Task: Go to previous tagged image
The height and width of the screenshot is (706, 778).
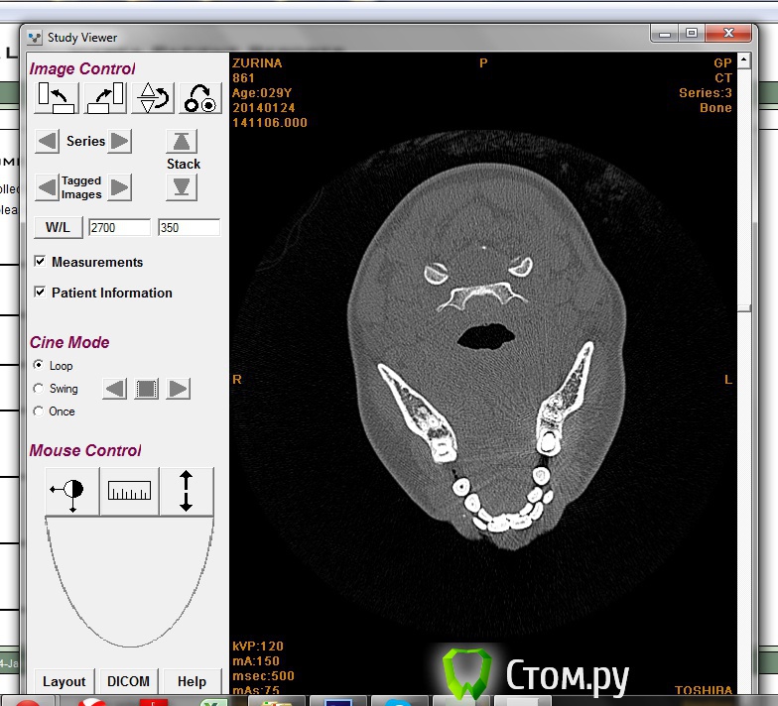Action: click(46, 186)
